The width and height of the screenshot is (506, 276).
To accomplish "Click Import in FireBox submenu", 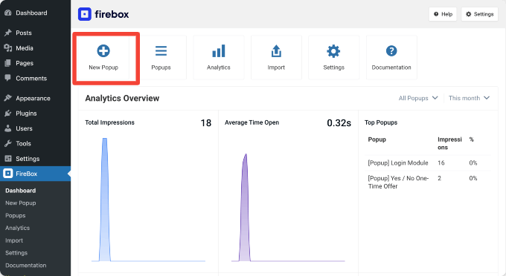I will point(14,240).
